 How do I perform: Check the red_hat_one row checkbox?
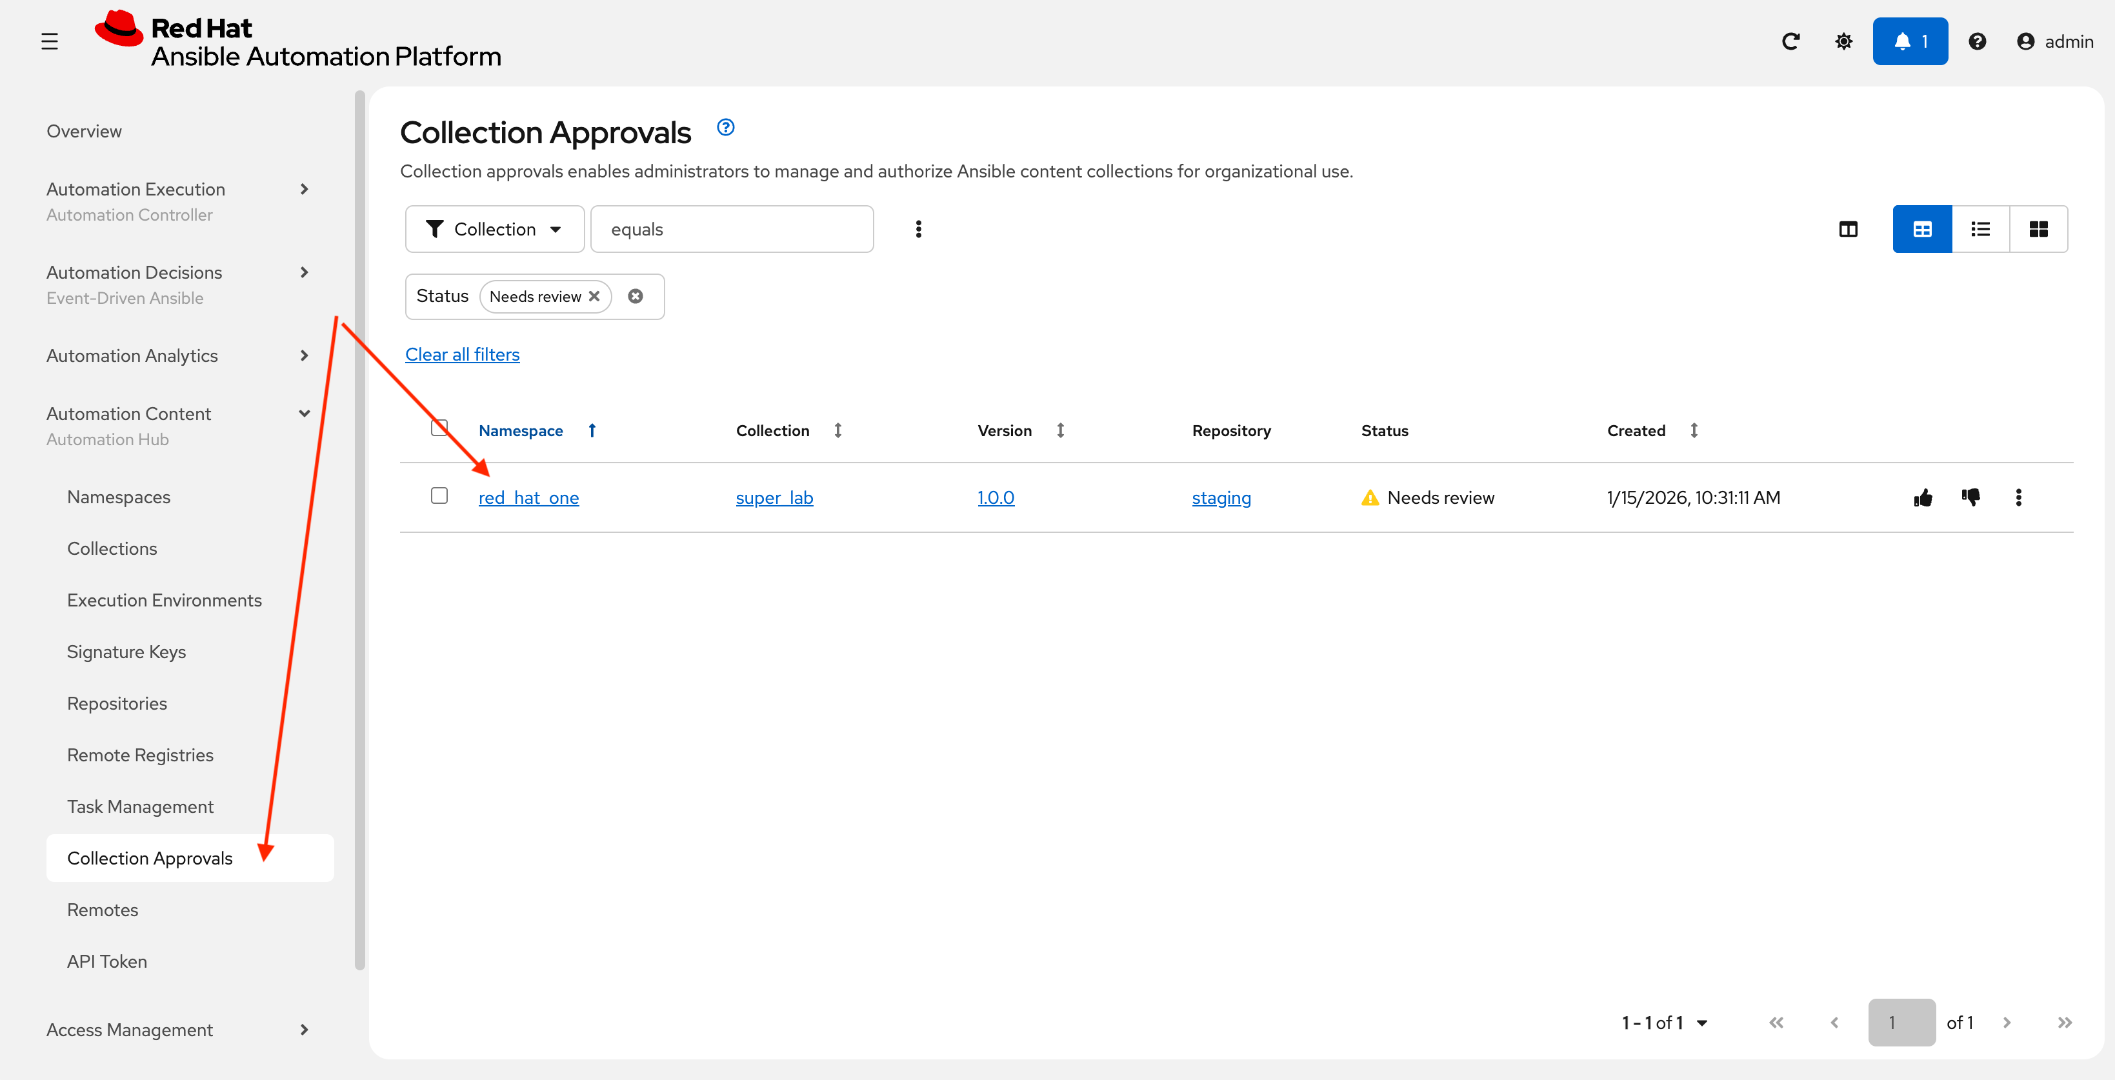pos(439,495)
